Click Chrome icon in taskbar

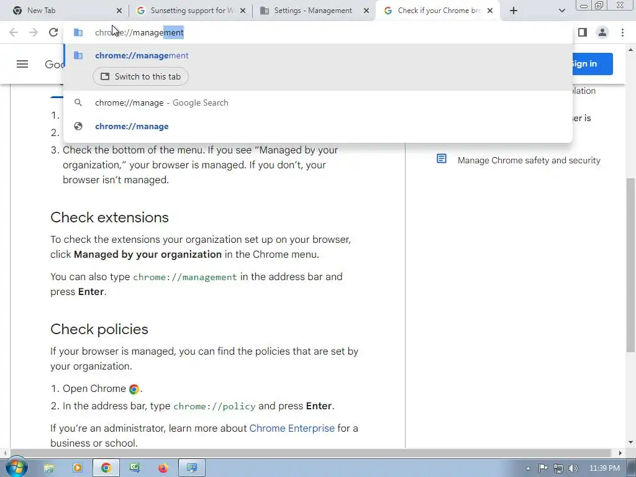[106, 468]
